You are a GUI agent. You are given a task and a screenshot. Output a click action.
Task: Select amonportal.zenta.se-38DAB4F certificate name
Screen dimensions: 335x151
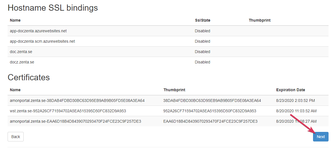coord(77,100)
